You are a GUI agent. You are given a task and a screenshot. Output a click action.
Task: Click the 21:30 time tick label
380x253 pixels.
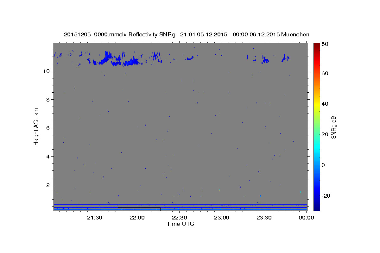coord(95,218)
